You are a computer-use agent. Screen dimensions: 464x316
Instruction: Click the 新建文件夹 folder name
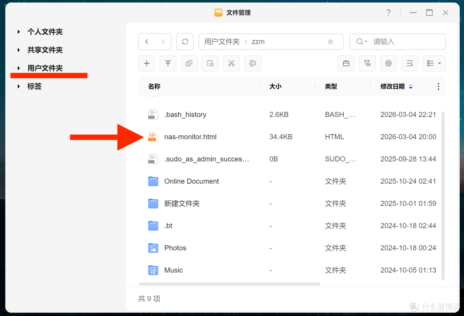(182, 203)
